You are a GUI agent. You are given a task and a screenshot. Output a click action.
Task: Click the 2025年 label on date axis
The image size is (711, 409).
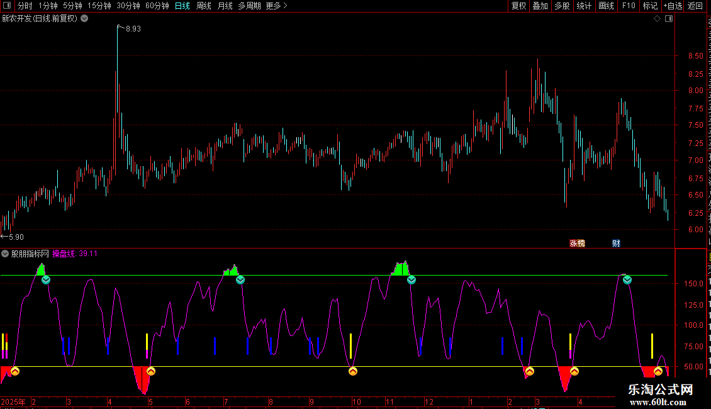tap(13, 401)
